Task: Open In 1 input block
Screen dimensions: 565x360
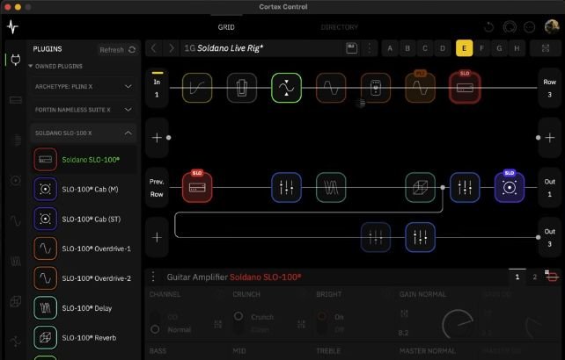Action: [x=157, y=88]
